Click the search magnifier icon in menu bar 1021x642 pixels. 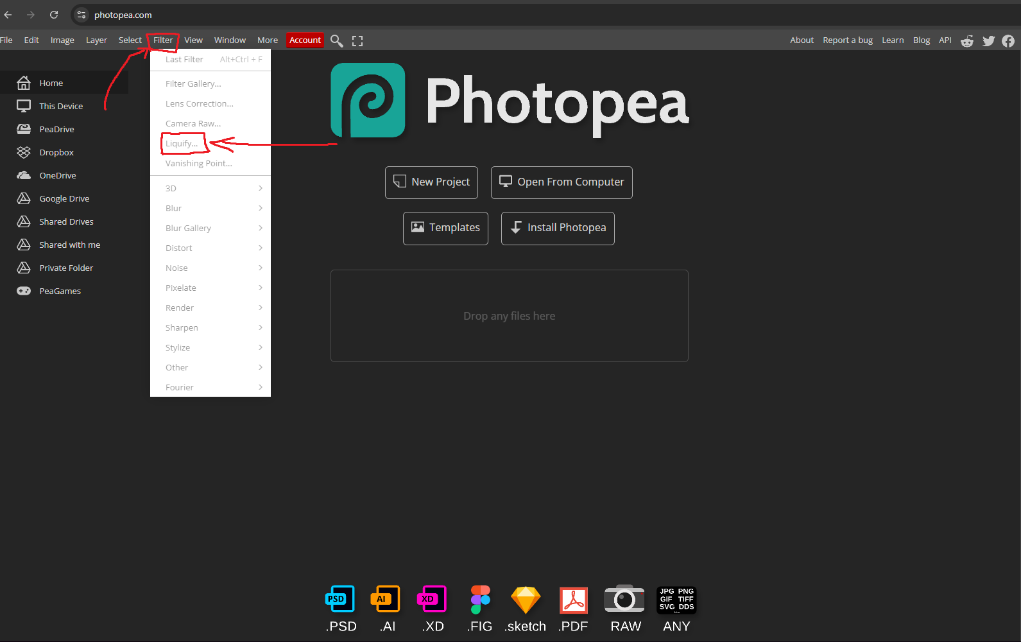[x=336, y=40]
